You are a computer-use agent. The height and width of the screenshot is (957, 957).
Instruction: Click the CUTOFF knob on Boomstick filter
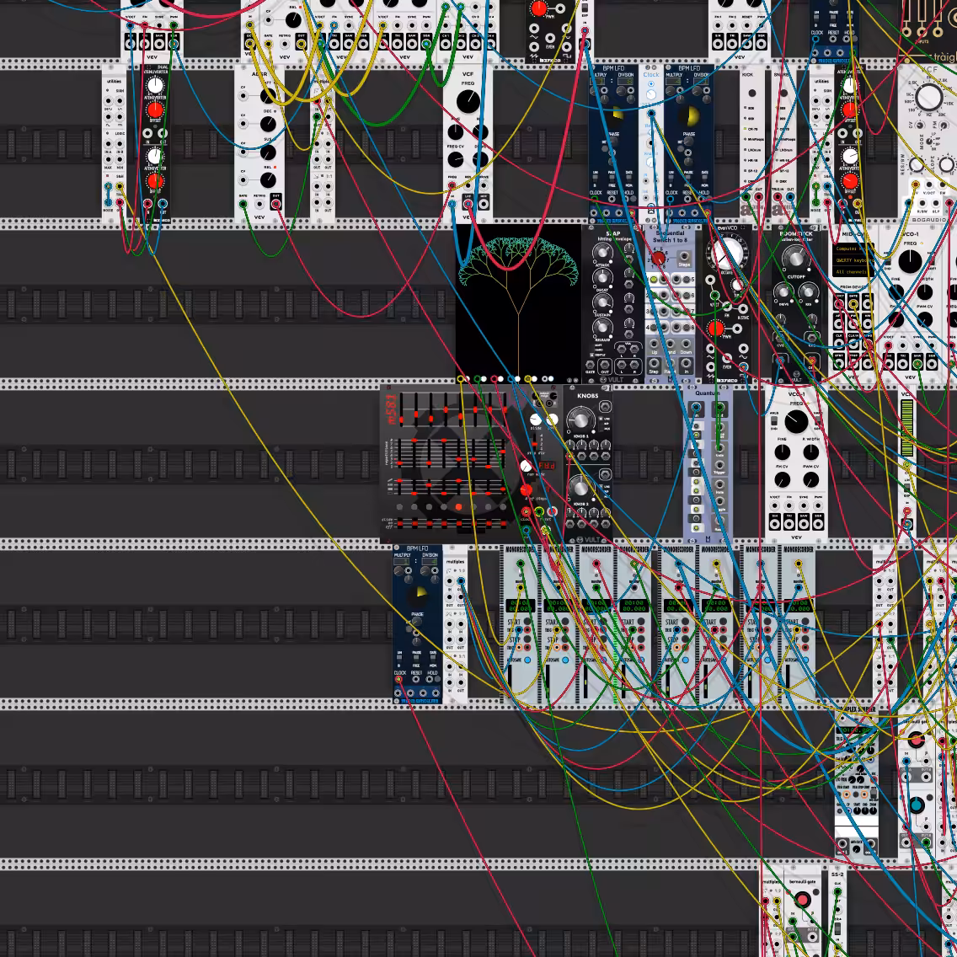tap(795, 259)
